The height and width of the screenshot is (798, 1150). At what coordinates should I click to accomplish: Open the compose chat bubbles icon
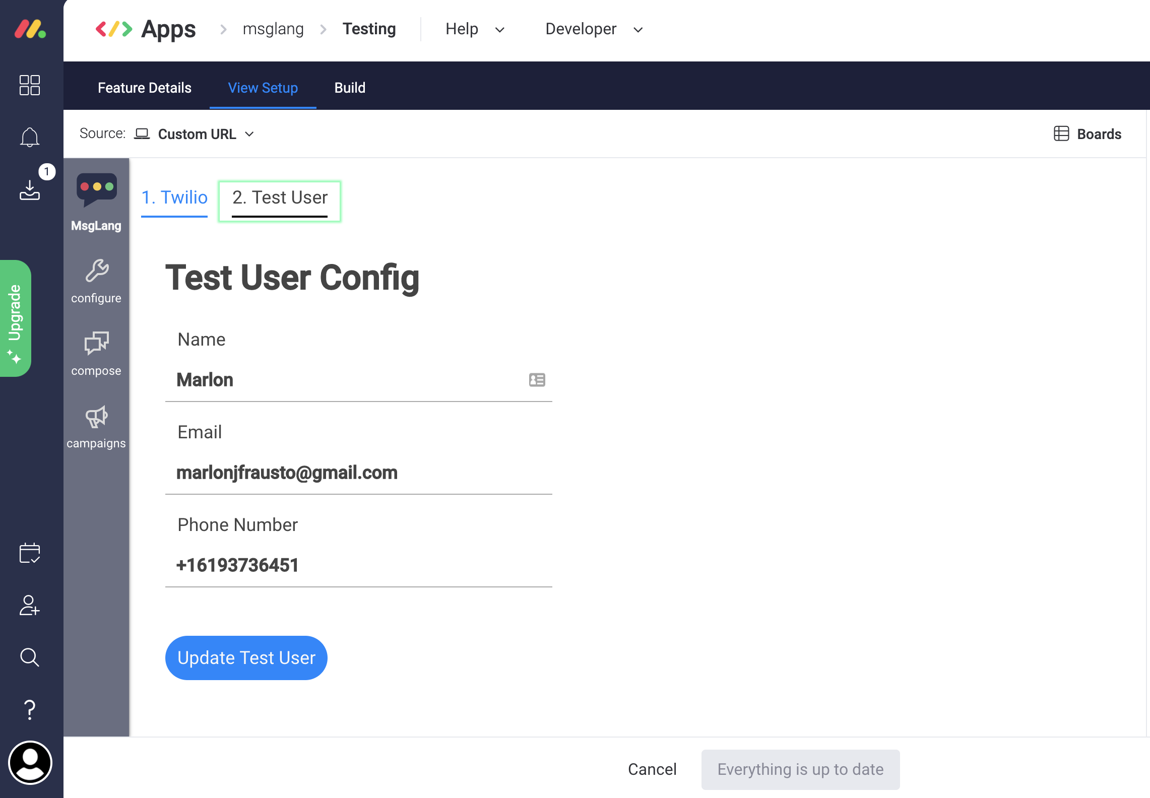pyautogui.click(x=96, y=344)
